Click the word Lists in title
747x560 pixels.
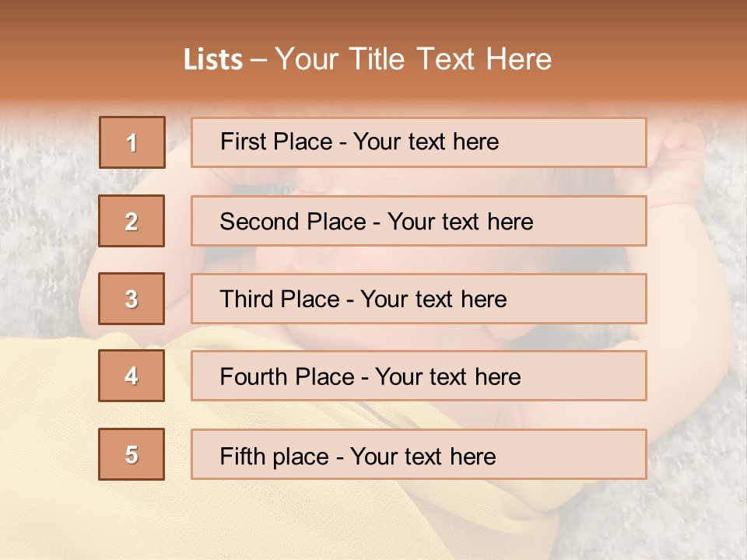pos(213,60)
